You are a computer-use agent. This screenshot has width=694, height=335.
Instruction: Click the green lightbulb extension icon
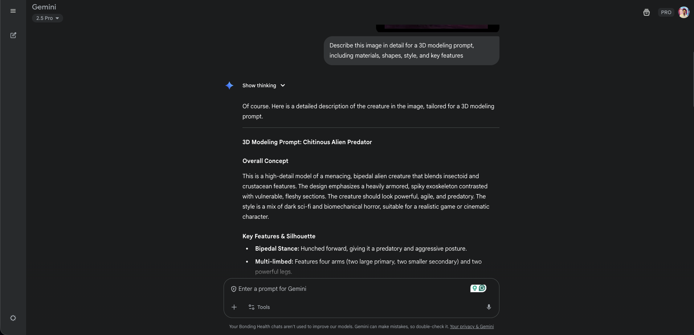(474, 288)
